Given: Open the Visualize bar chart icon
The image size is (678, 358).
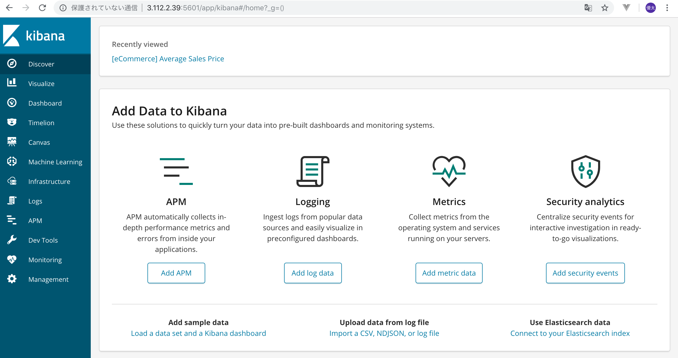Looking at the screenshot, I should point(12,83).
